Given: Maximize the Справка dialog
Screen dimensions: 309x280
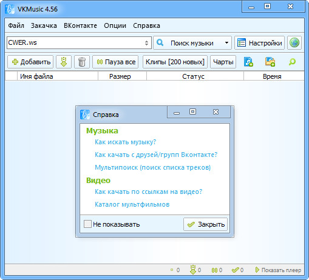Looking at the screenshot, I should tap(192, 112).
